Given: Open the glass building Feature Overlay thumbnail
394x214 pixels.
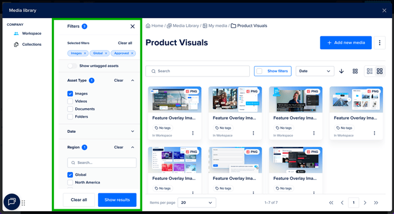Looking at the screenshot, I should (x=356, y=99).
